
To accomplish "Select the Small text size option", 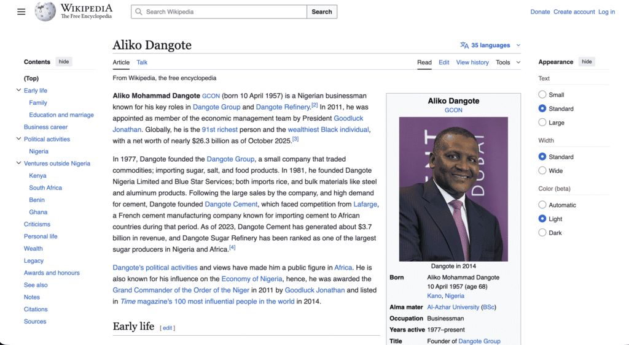I will click(542, 95).
